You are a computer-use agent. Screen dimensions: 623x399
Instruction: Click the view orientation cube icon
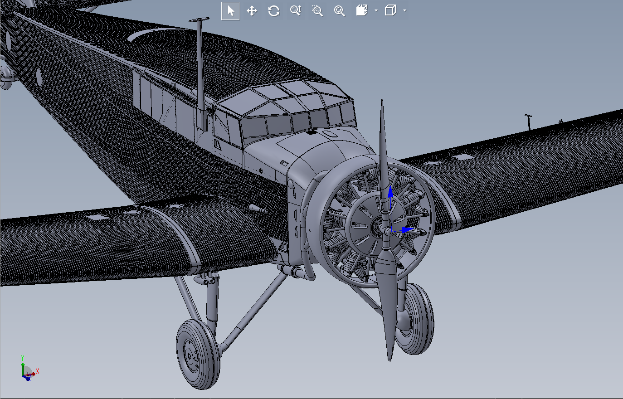point(362,10)
